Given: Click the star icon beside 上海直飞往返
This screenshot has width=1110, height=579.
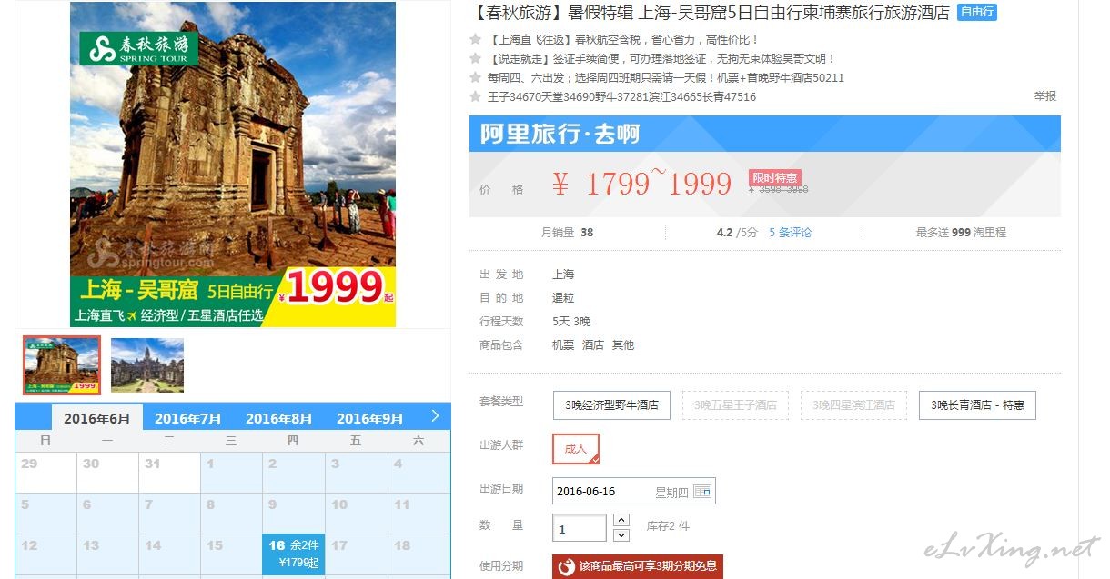Looking at the screenshot, I should click(x=475, y=40).
